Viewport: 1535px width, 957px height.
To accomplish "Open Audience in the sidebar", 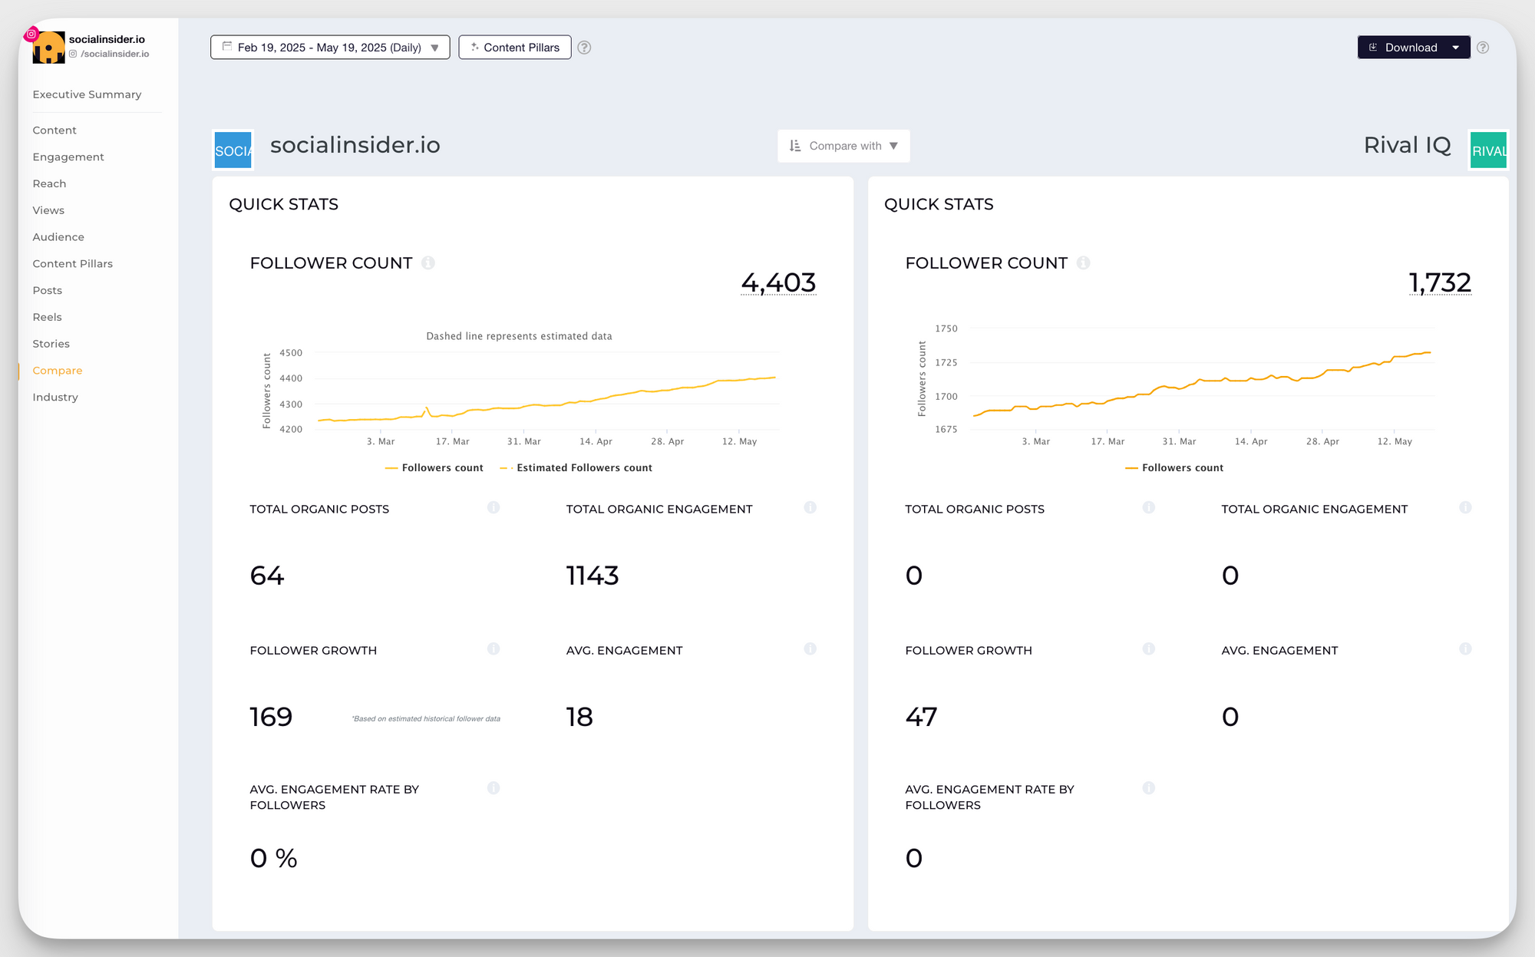I will click(58, 237).
